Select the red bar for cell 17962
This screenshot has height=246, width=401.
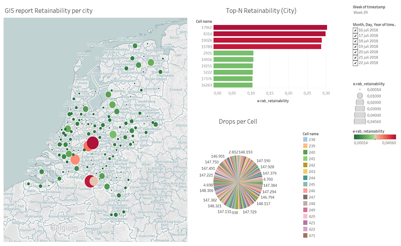coord(270,27)
